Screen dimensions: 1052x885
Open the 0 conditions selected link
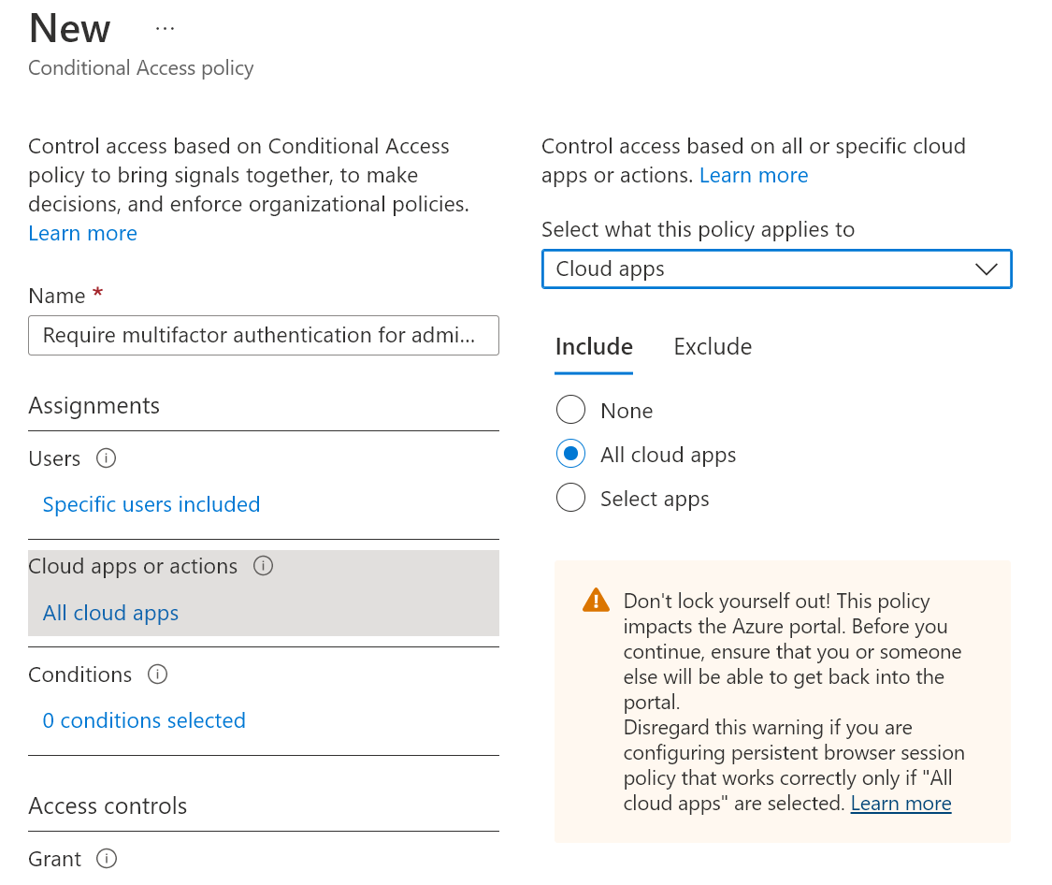tap(144, 720)
